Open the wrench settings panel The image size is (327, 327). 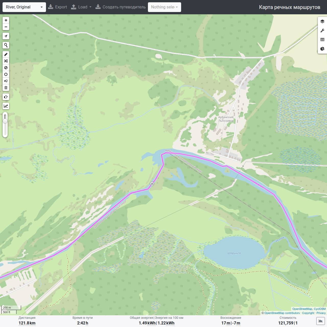point(322,31)
